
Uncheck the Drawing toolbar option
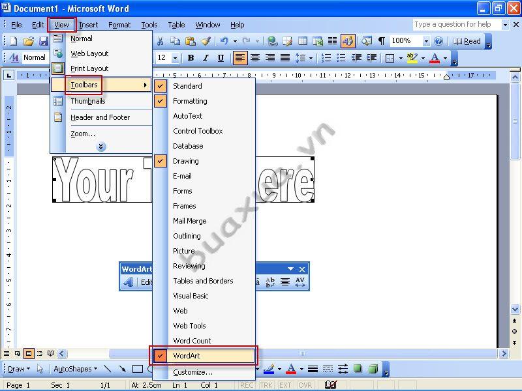click(x=204, y=161)
